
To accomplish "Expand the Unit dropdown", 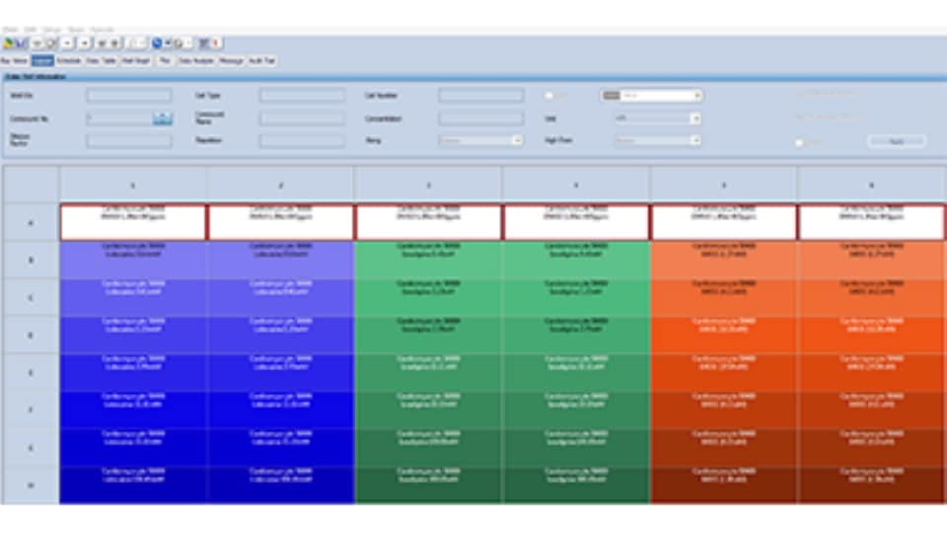I will [x=696, y=118].
